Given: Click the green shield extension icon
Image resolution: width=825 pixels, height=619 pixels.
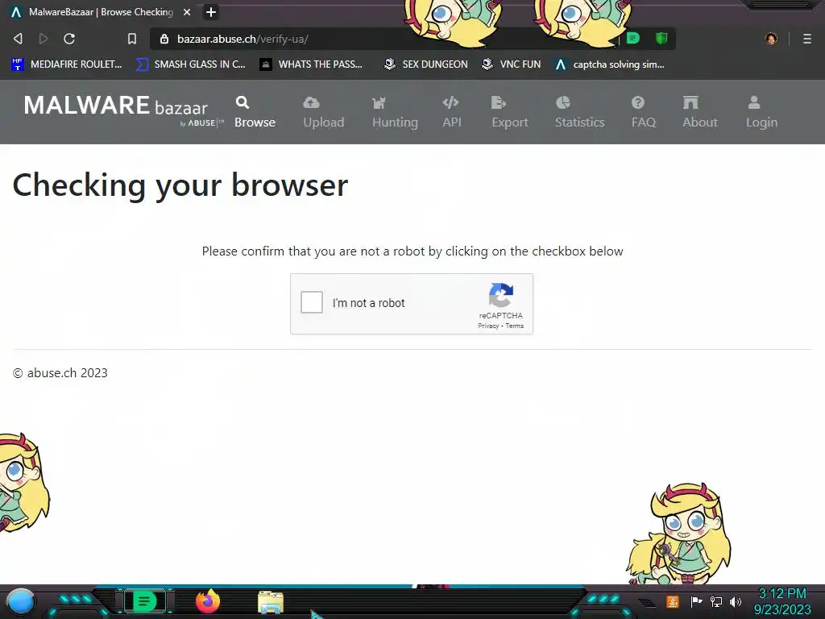Looking at the screenshot, I should pos(661,39).
